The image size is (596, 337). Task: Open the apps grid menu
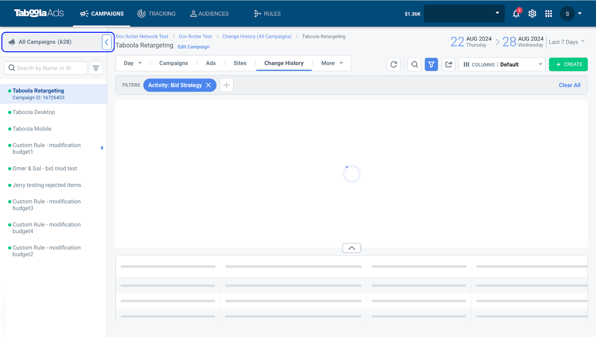tap(549, 14)
